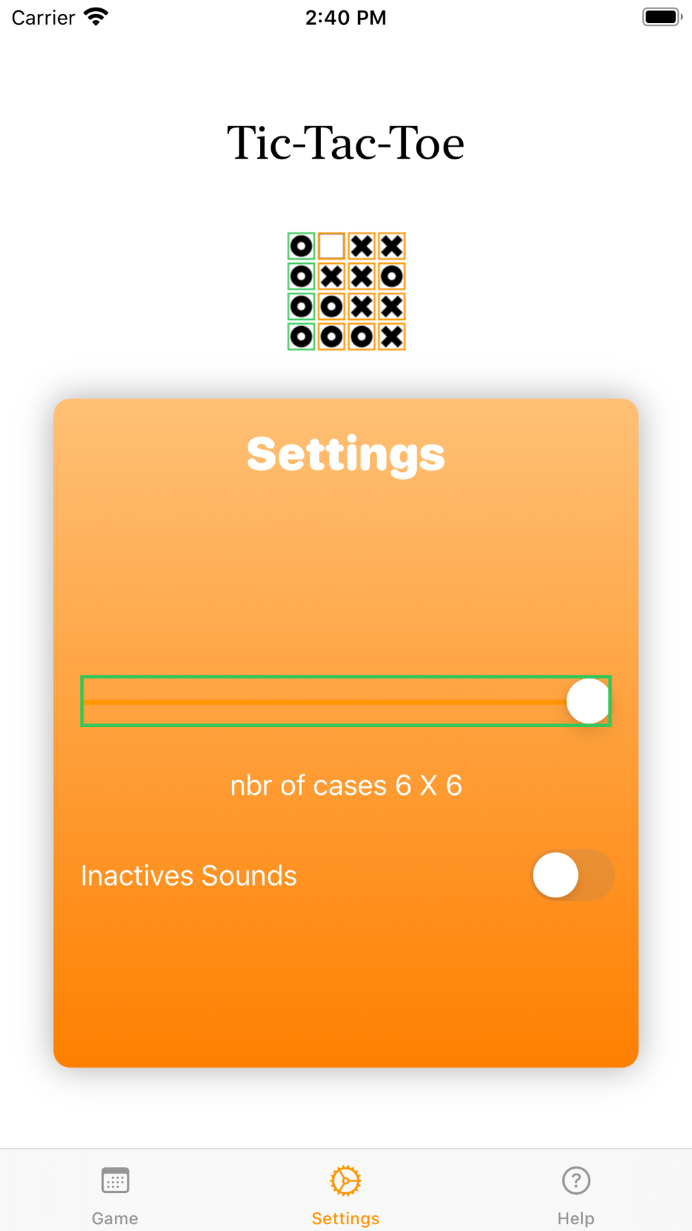The image size is (692, 1231).
Task: Tap the top-left O cell of the logo grid
Action: [x=301, y=246]
